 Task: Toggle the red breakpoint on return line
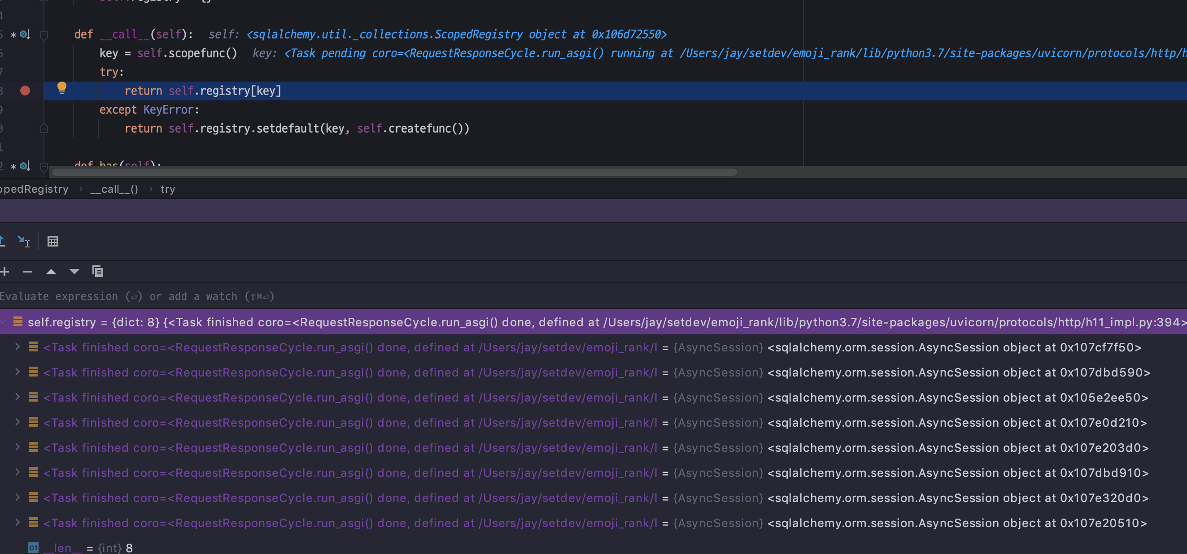point(25,91)
